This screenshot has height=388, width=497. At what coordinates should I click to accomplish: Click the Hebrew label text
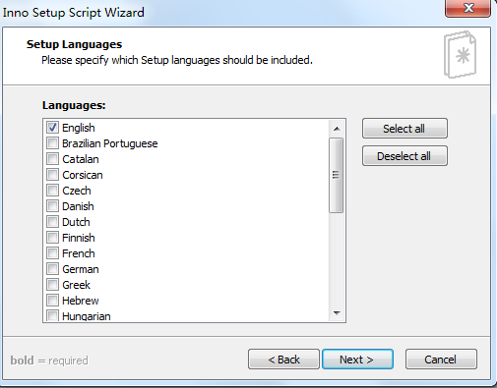click(81, 301)
